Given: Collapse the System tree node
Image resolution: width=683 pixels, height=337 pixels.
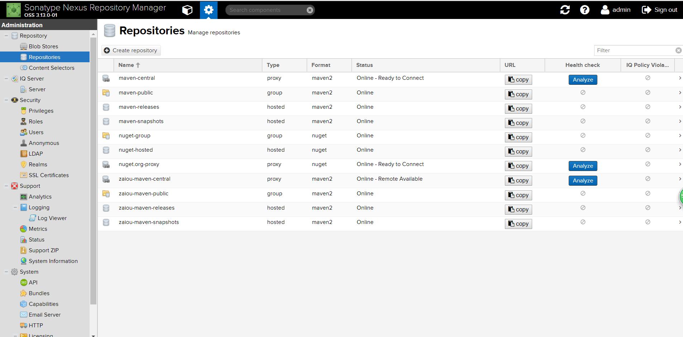Looking at the screenshot, I should pyautogui.click(x=6, y=272).
